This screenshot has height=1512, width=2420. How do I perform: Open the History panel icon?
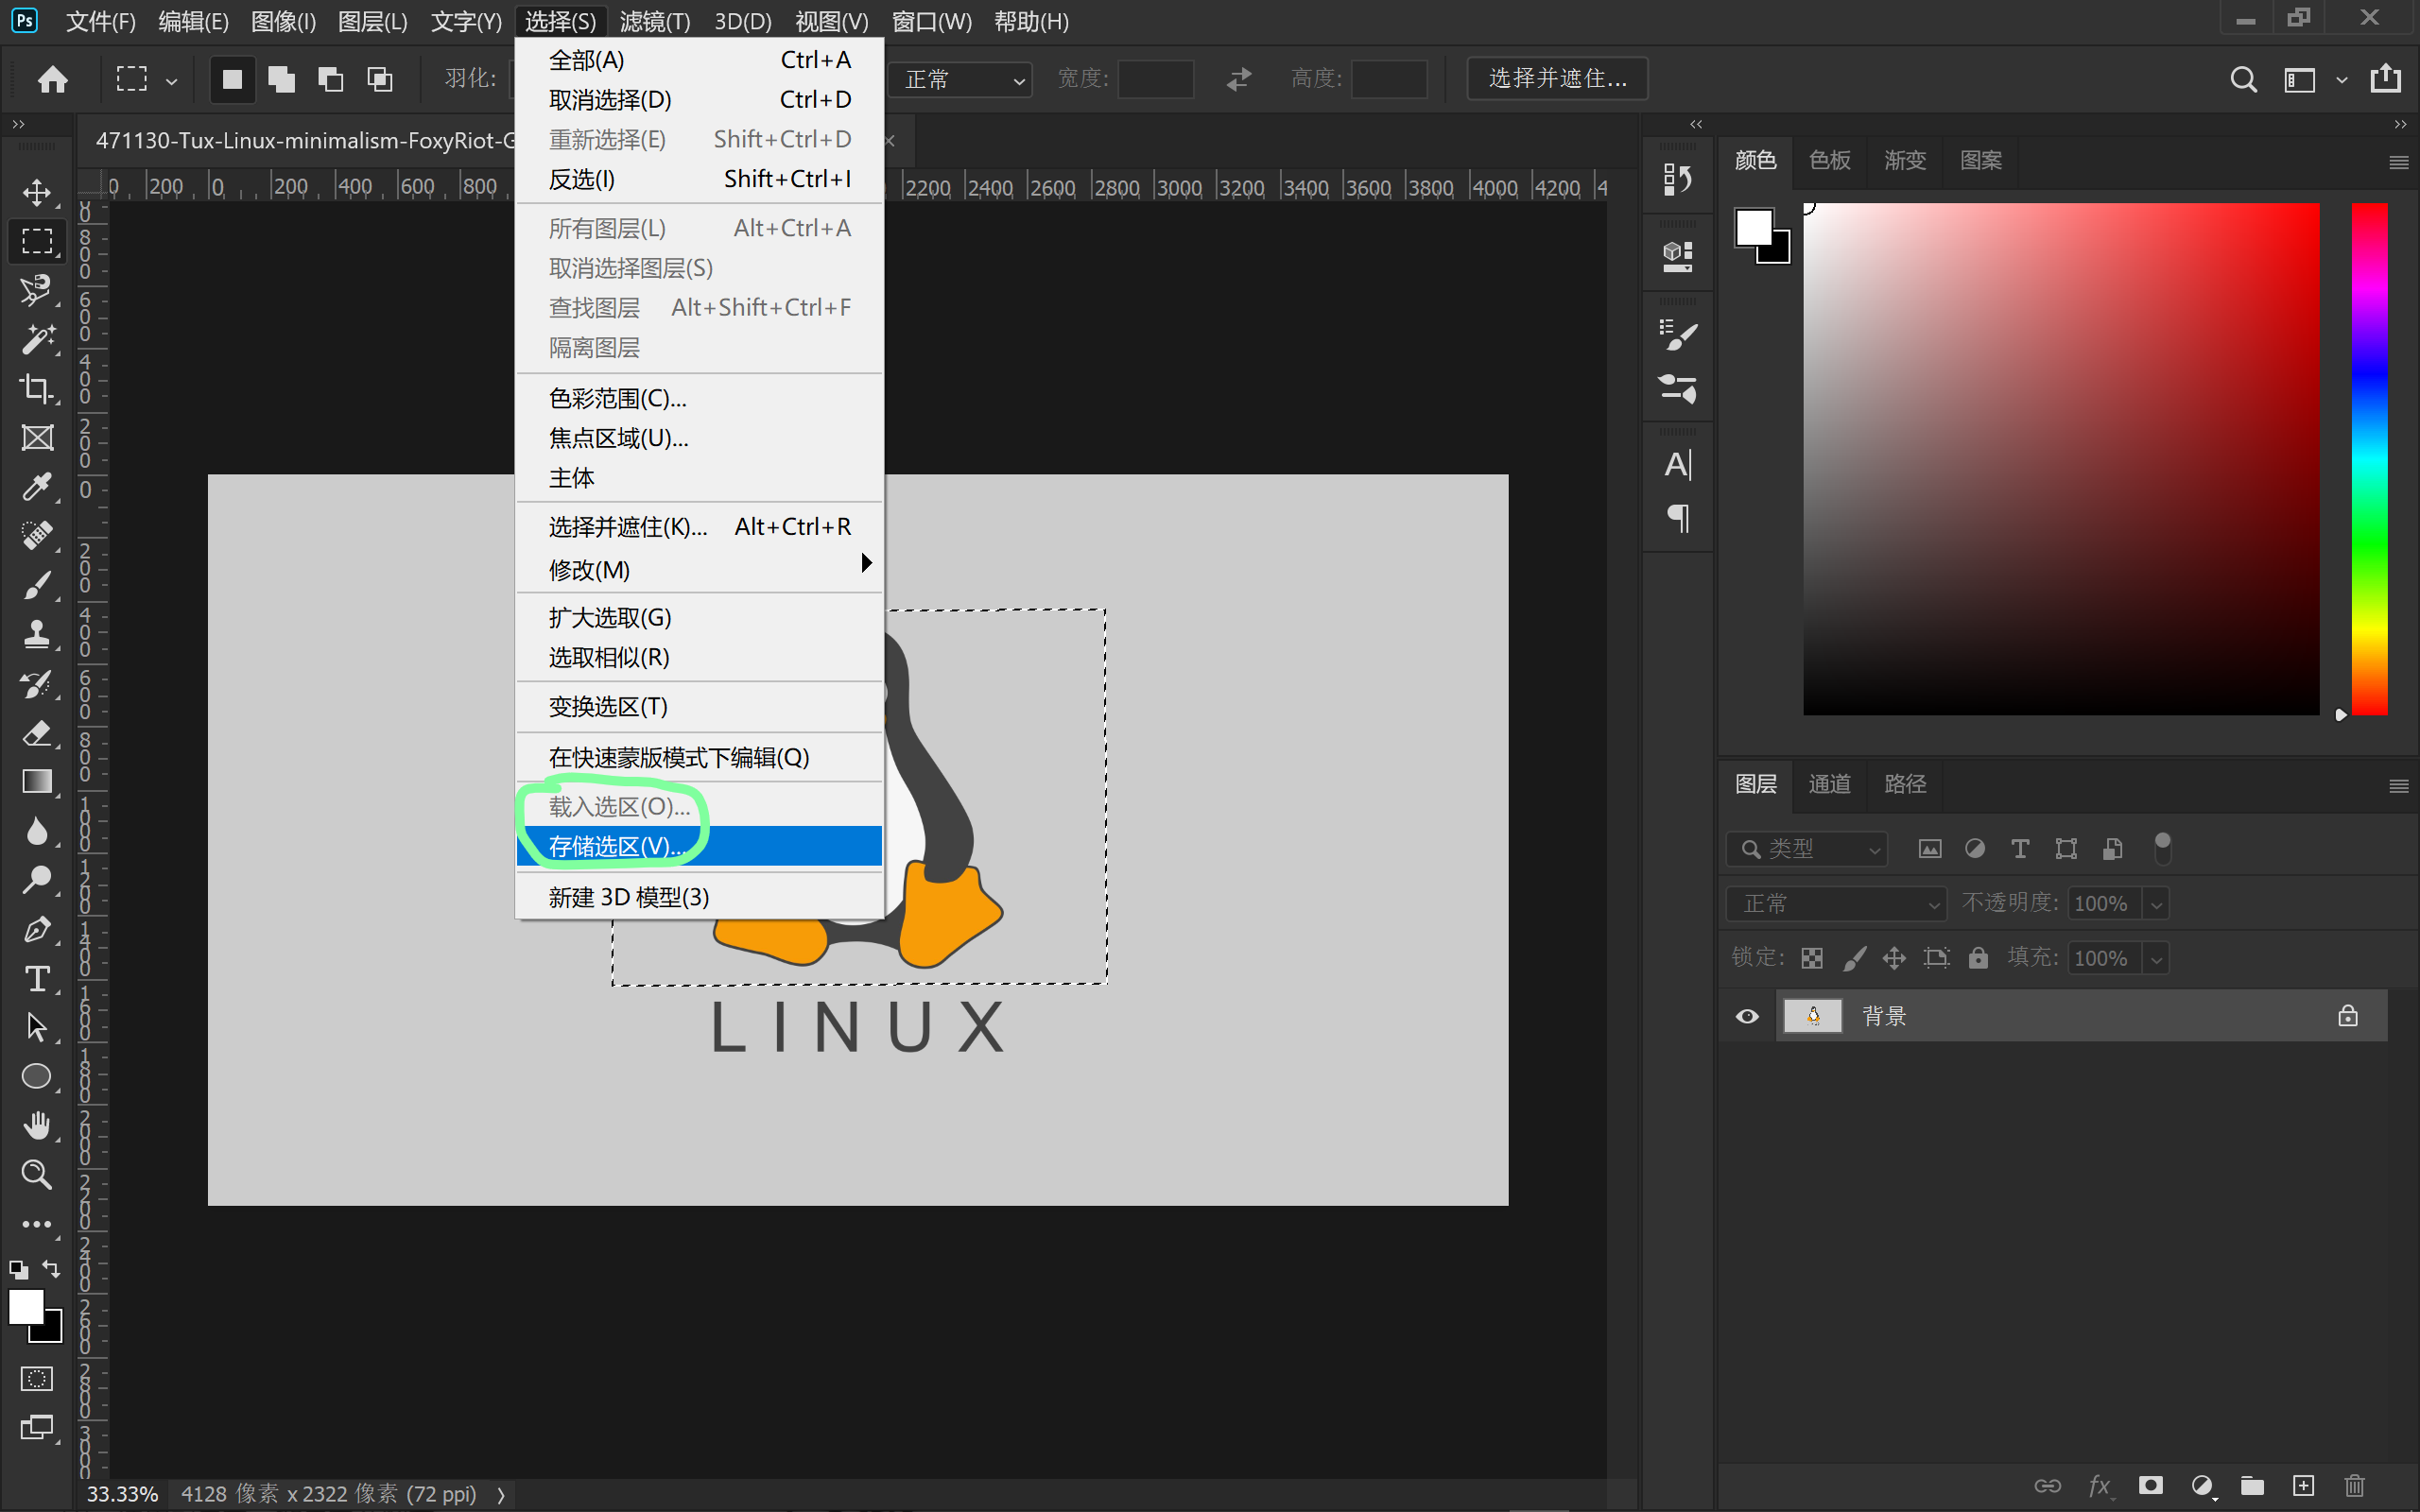click(1677, 180)
